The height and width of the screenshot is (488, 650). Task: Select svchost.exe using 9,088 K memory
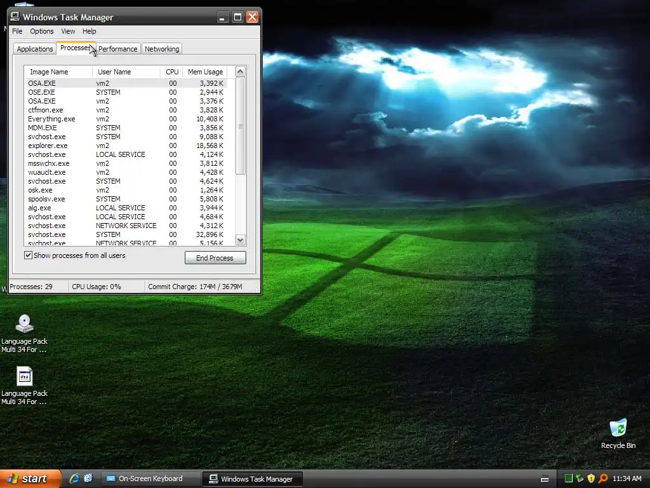126,137
